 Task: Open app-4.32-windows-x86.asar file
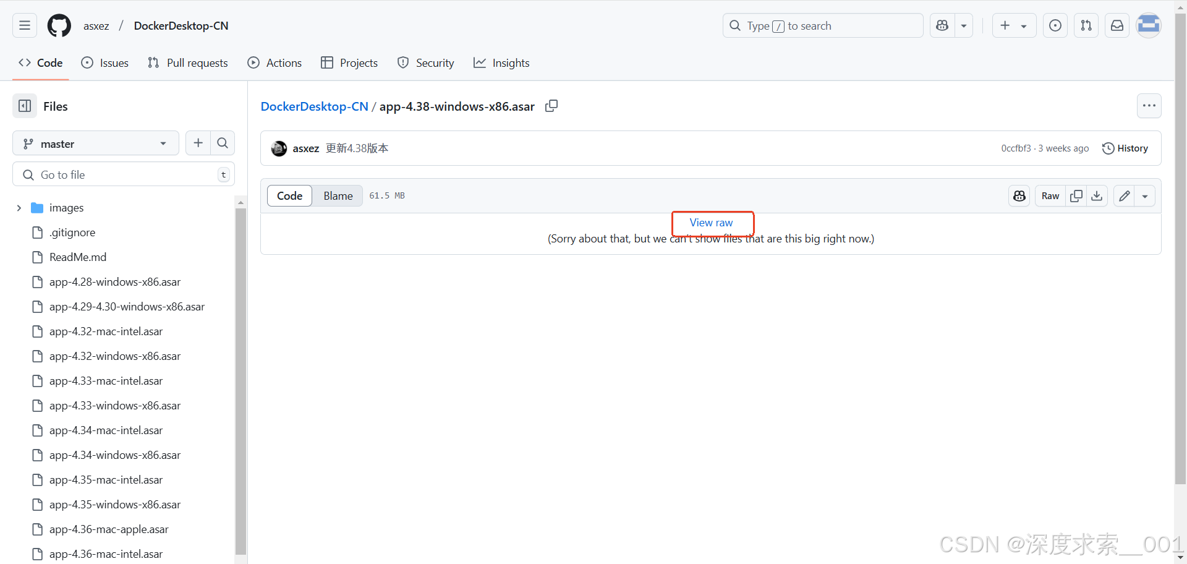tap(115, 356)
